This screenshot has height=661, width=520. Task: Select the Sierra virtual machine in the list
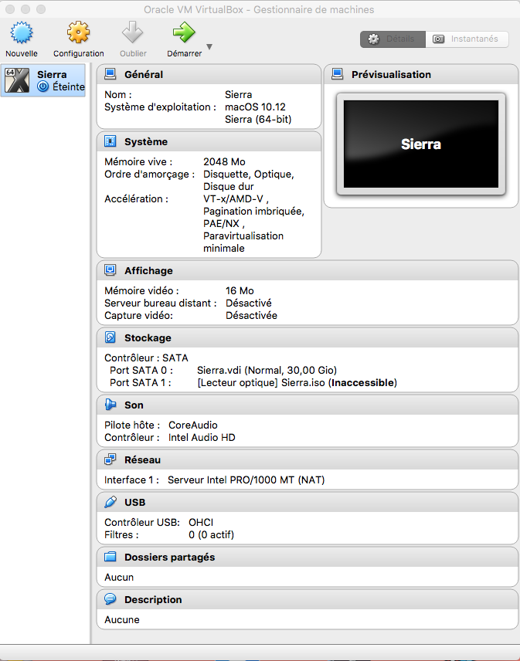[43, 80]
